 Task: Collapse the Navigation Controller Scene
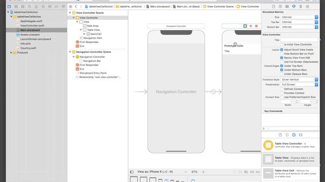coord(70,52)
